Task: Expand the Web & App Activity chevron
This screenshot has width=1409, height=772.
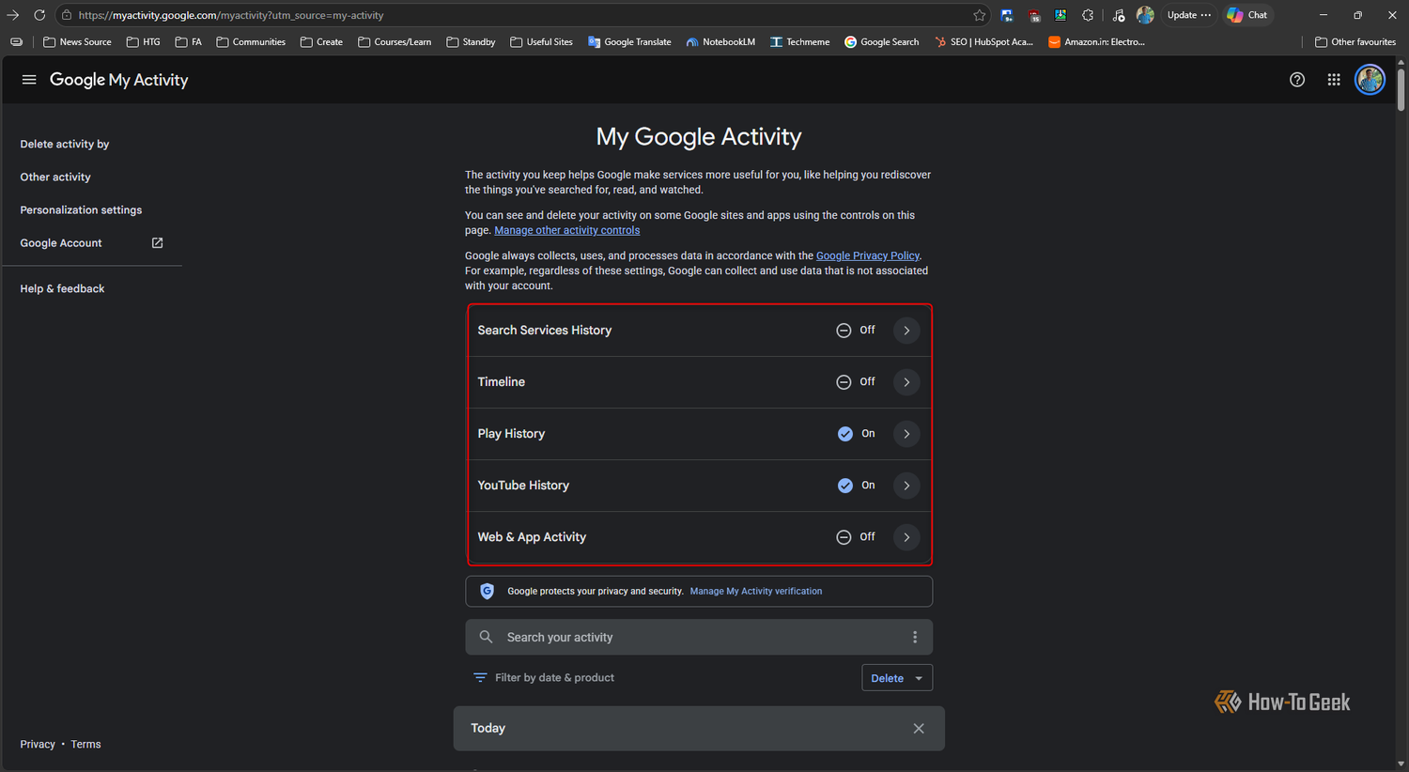Action: tap(906, 537)
